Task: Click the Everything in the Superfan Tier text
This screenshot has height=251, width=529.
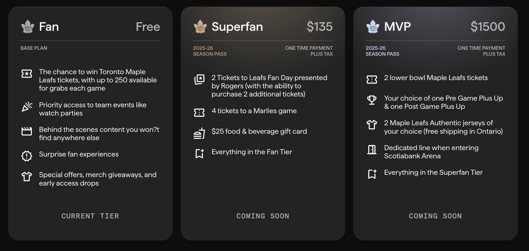Action: (433, 172)
